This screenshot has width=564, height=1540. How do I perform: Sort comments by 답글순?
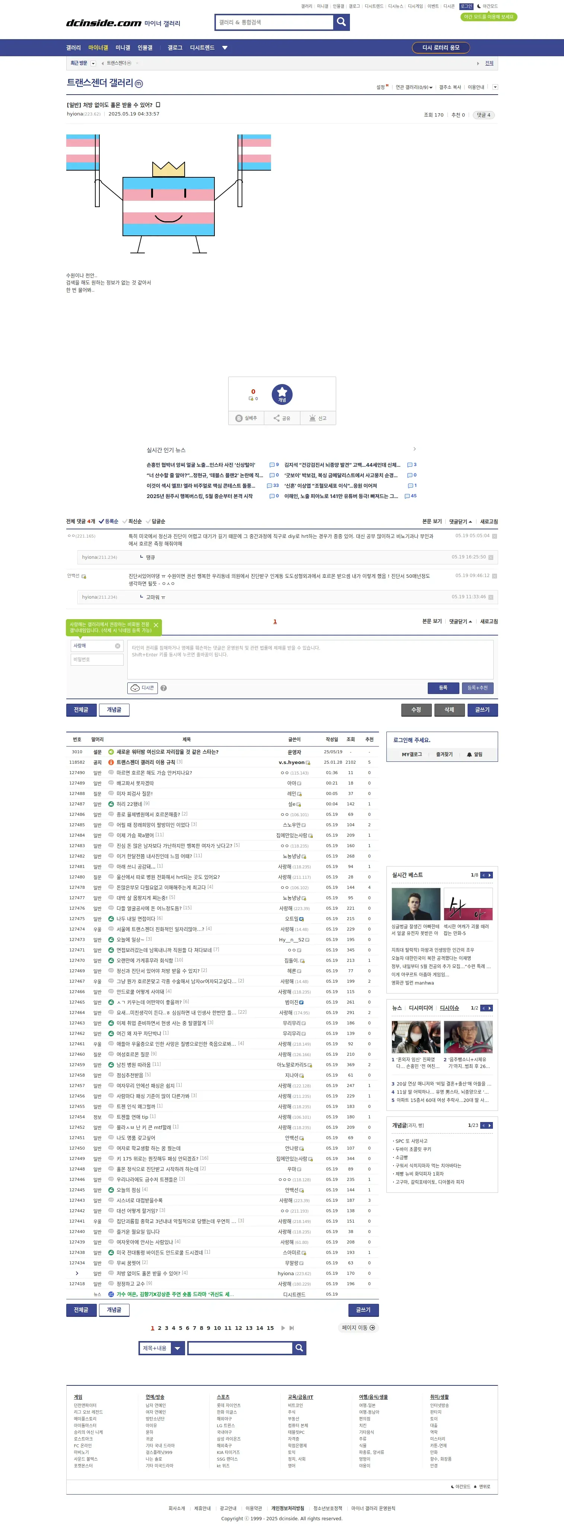click(155, 521)
